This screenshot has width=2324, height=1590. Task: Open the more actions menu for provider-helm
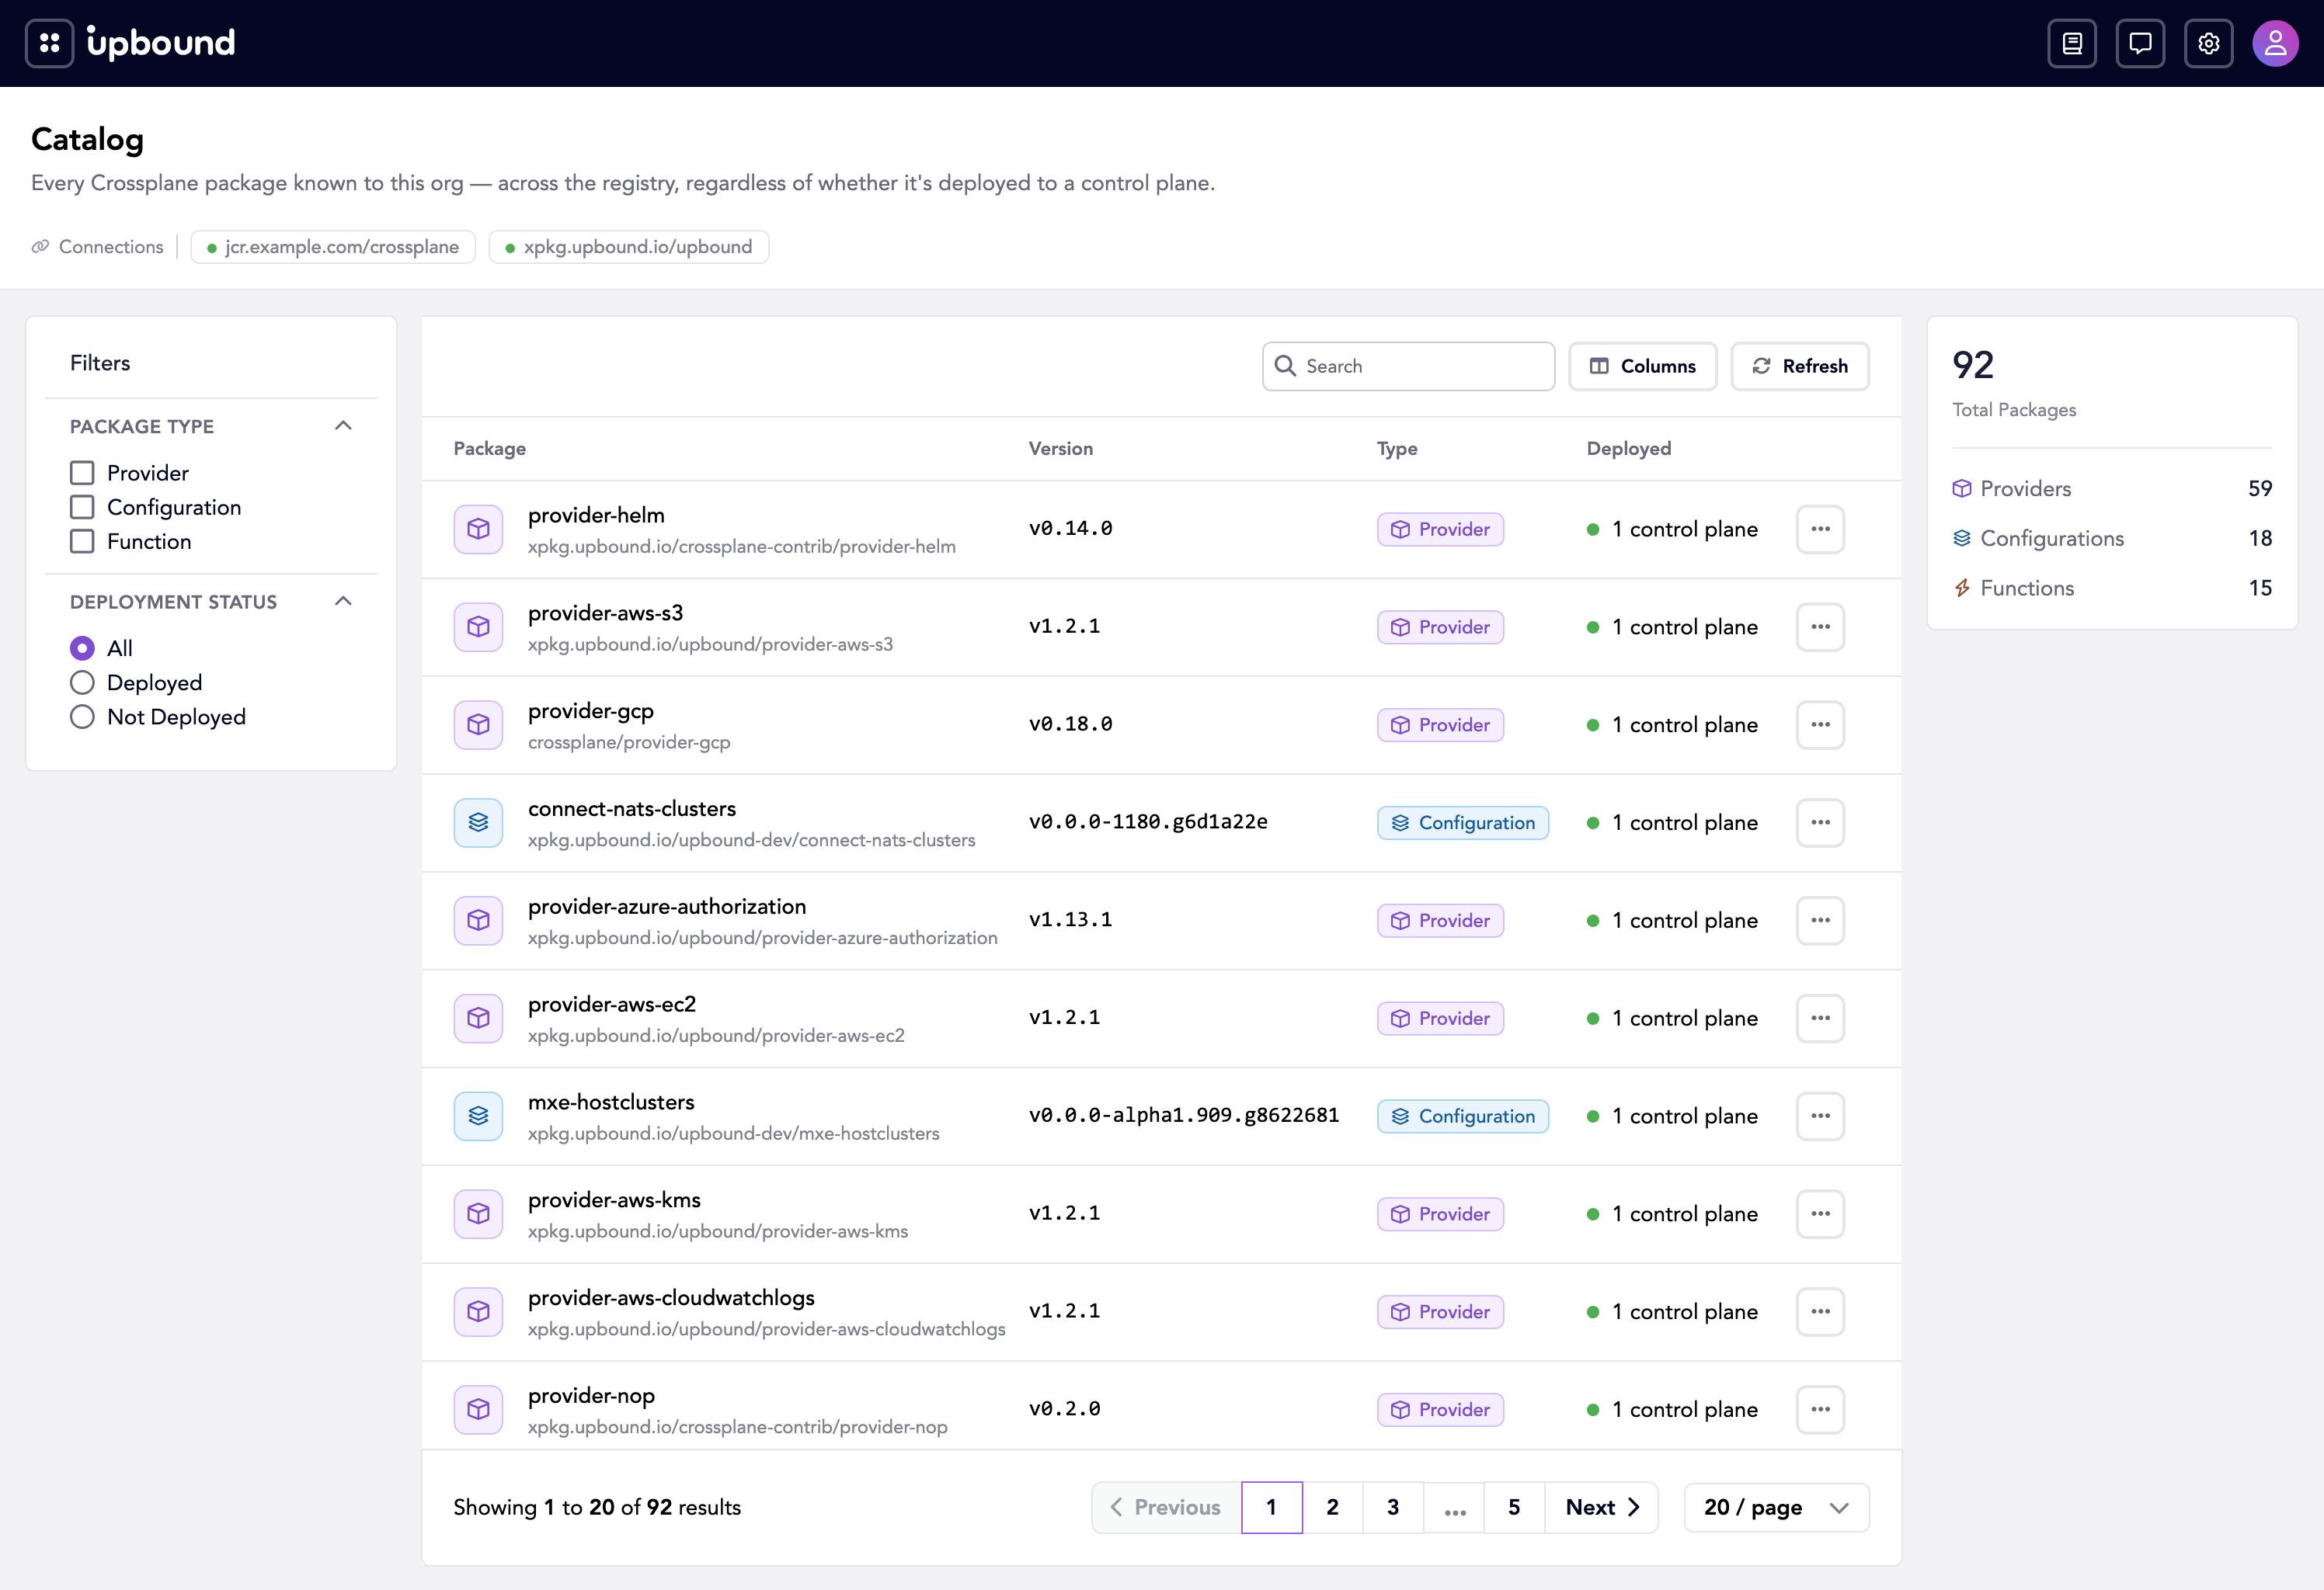(1820, 529)
